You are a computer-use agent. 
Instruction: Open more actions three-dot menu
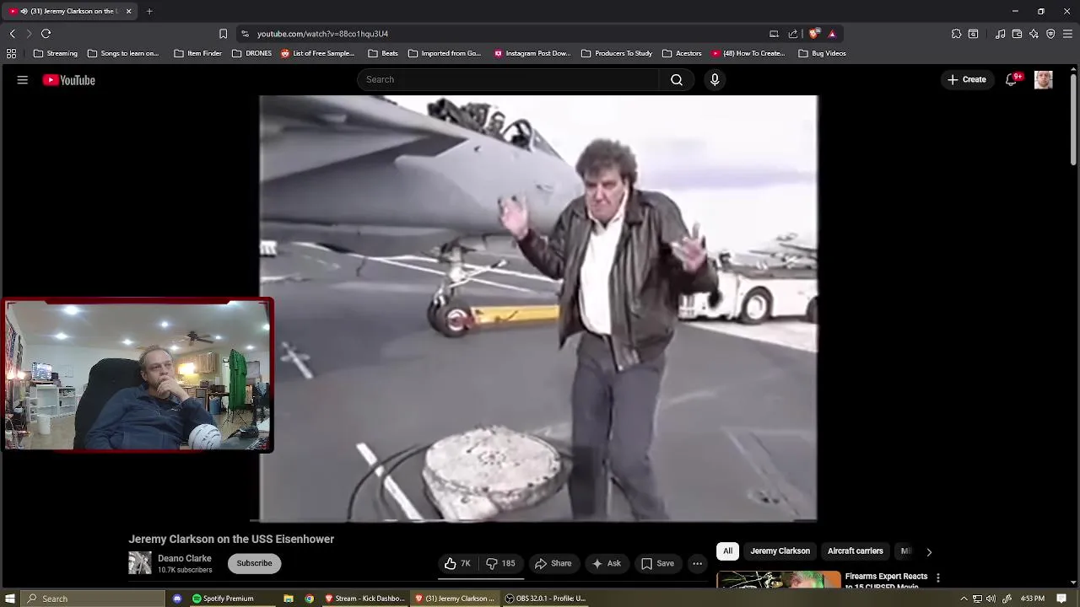[x=697, y=563]
